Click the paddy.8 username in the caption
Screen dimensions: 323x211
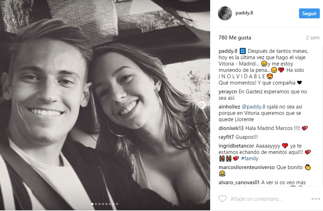pyautogui.click(x=228, y=51)
